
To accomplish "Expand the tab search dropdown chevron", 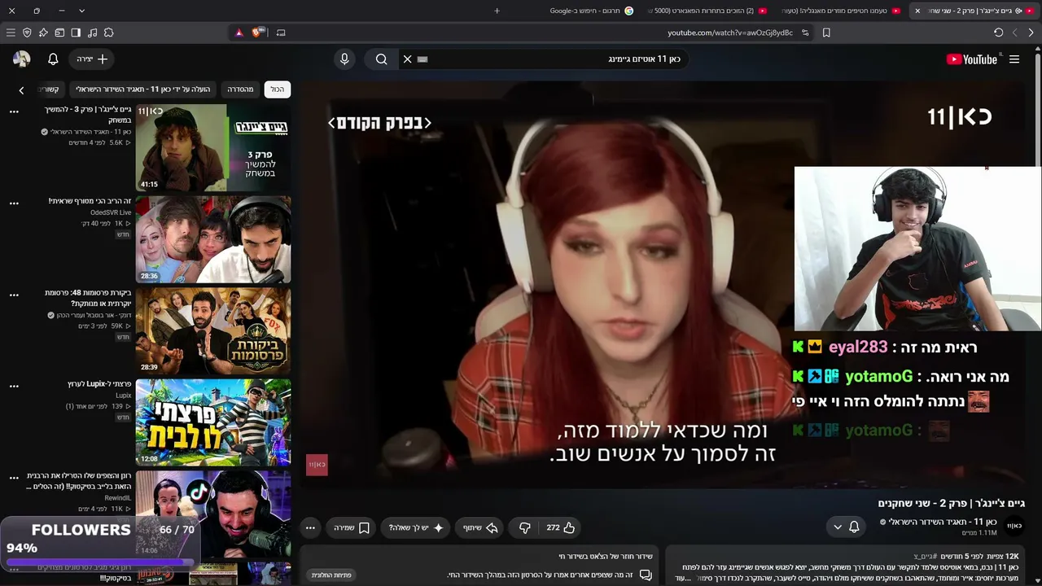I will click(81, 11).
